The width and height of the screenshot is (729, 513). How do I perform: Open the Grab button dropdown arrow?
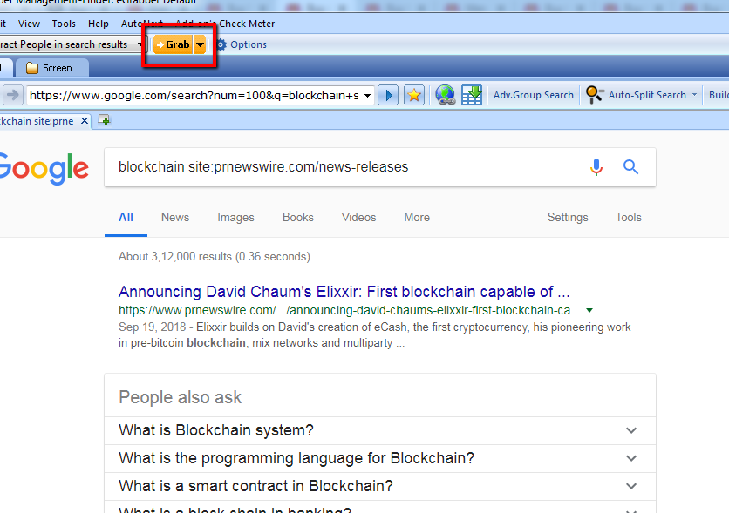[x=200, y=44]
